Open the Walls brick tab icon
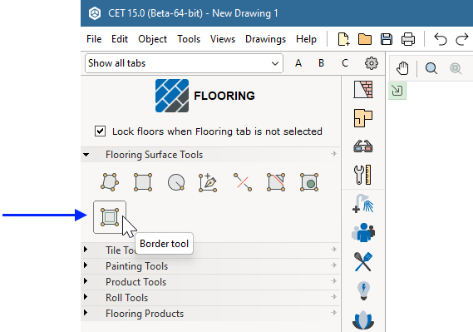The height and width of the screenshot is (332, 473). coord(363,90)
